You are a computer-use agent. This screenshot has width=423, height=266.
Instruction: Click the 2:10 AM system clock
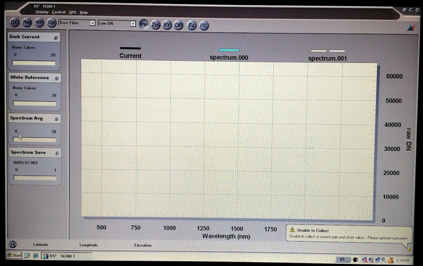(403, 260)
